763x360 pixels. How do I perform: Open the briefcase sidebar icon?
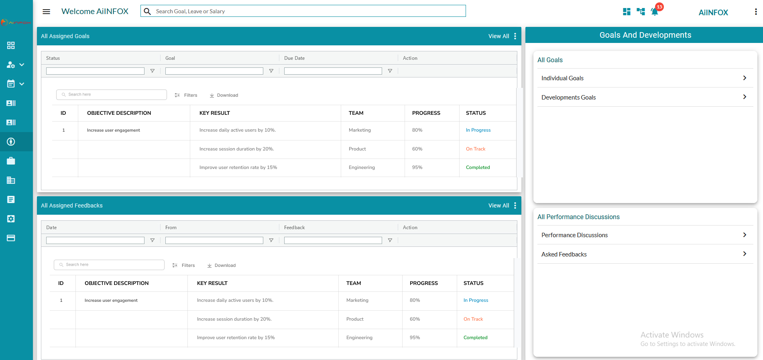point(11,161)
